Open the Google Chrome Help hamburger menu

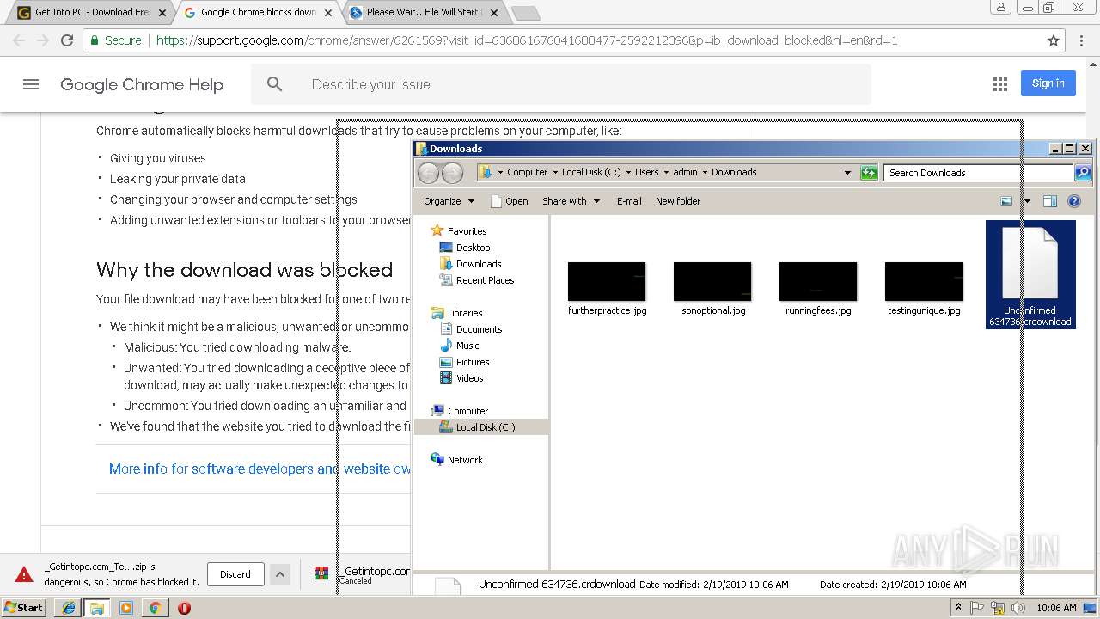(x=31, y=84)
